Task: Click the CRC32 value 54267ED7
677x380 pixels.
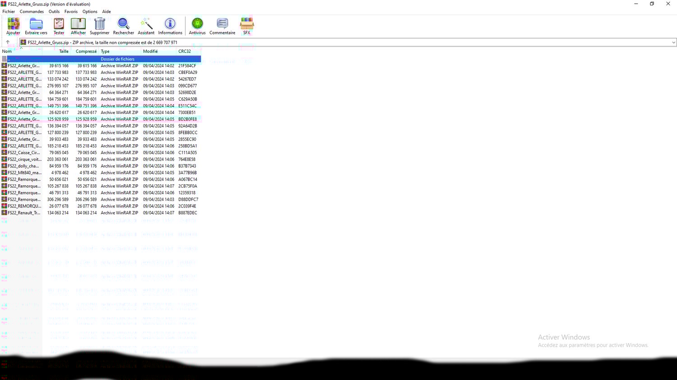Action: coord(187,79)
